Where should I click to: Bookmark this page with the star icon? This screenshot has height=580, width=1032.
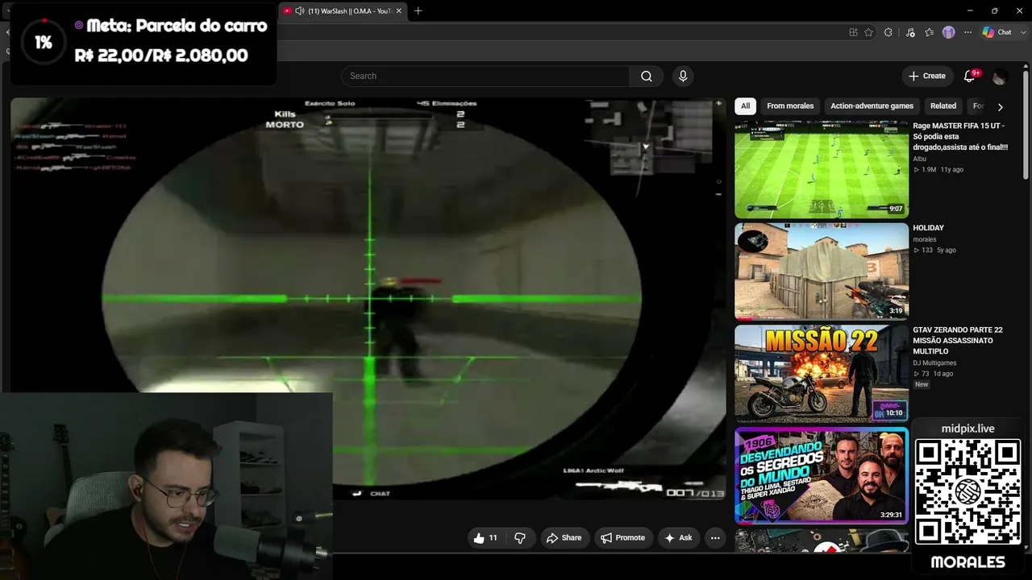pyautogui.click(x=868, y=32)
